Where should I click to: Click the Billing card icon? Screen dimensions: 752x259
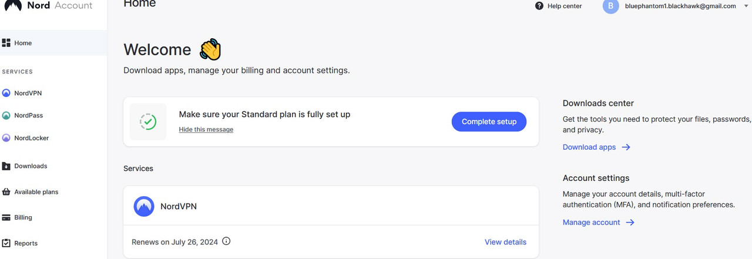6,217
